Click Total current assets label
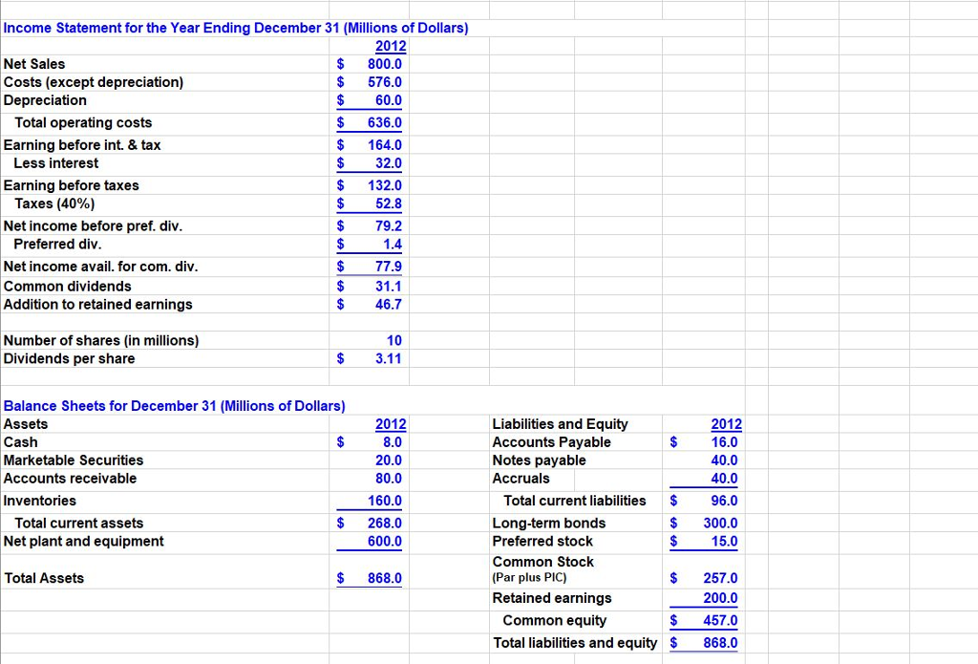This screenshot has width=978, height=664. (78, 523)
